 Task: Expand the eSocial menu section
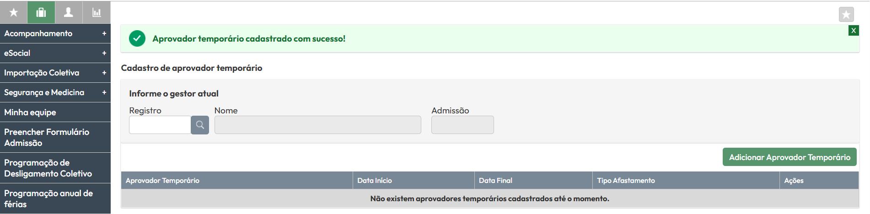(55, 53)
